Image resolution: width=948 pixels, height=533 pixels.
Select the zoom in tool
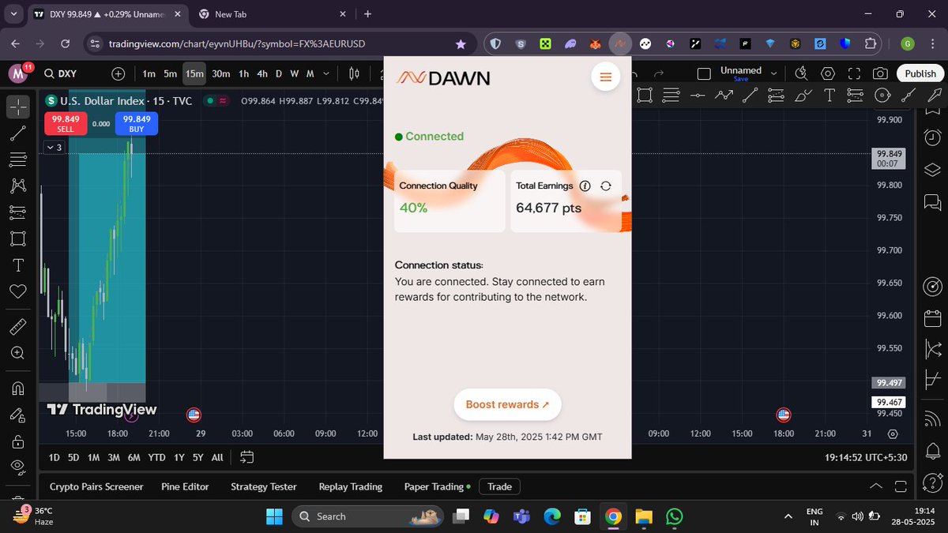point(18,353)
